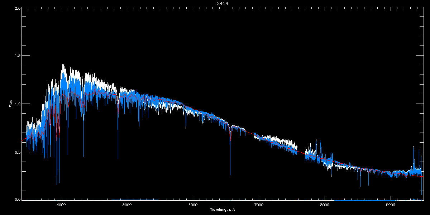Image resolution: width=430 pixels, height=215 pixels.
Task: Click the "Flux" y-axis label
Action: [11, 104]
